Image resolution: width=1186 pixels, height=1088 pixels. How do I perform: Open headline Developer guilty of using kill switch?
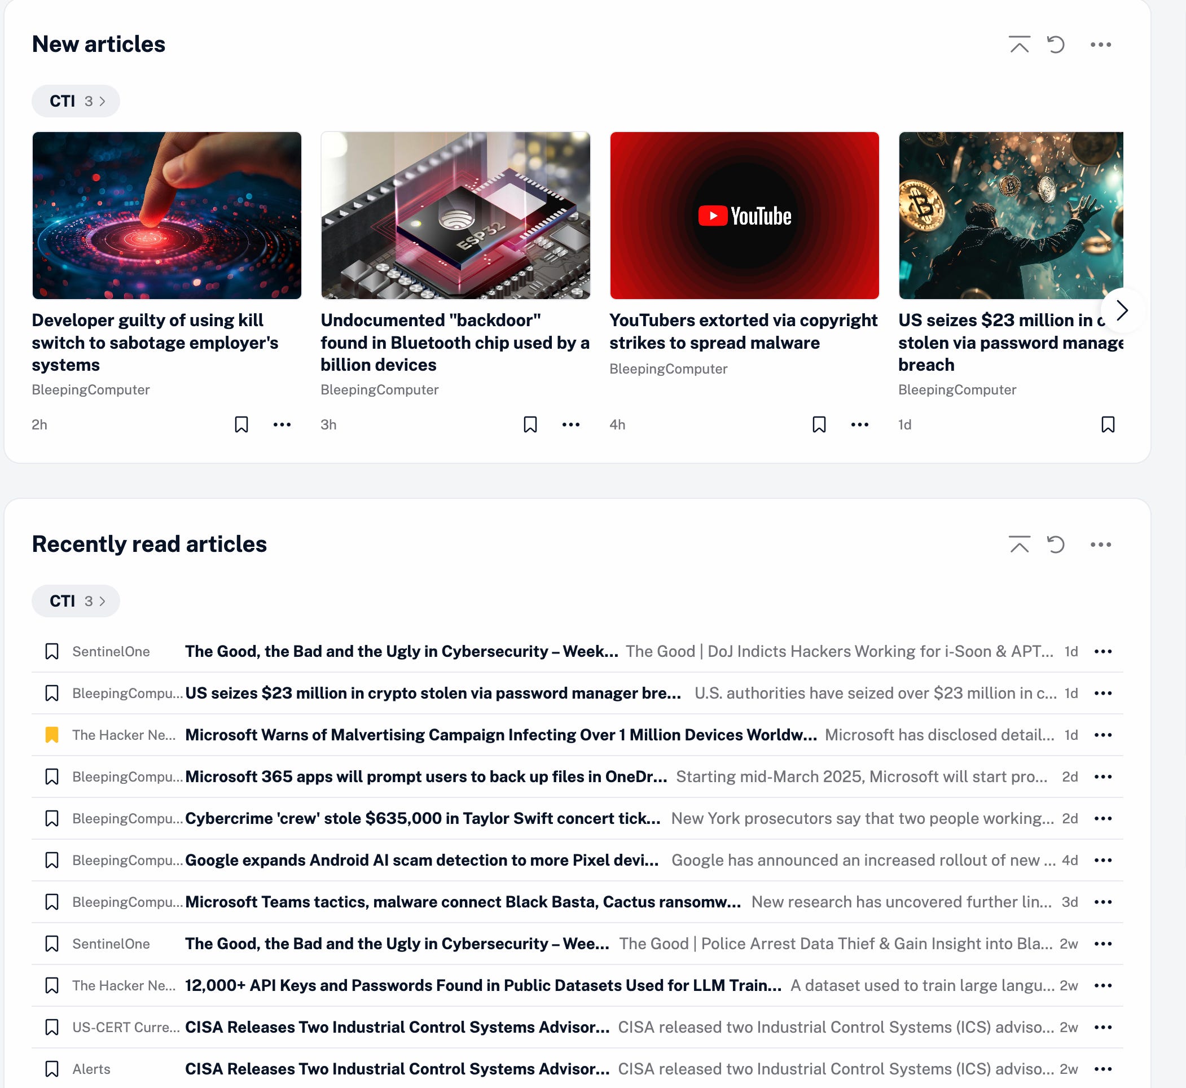pos(155,342)
